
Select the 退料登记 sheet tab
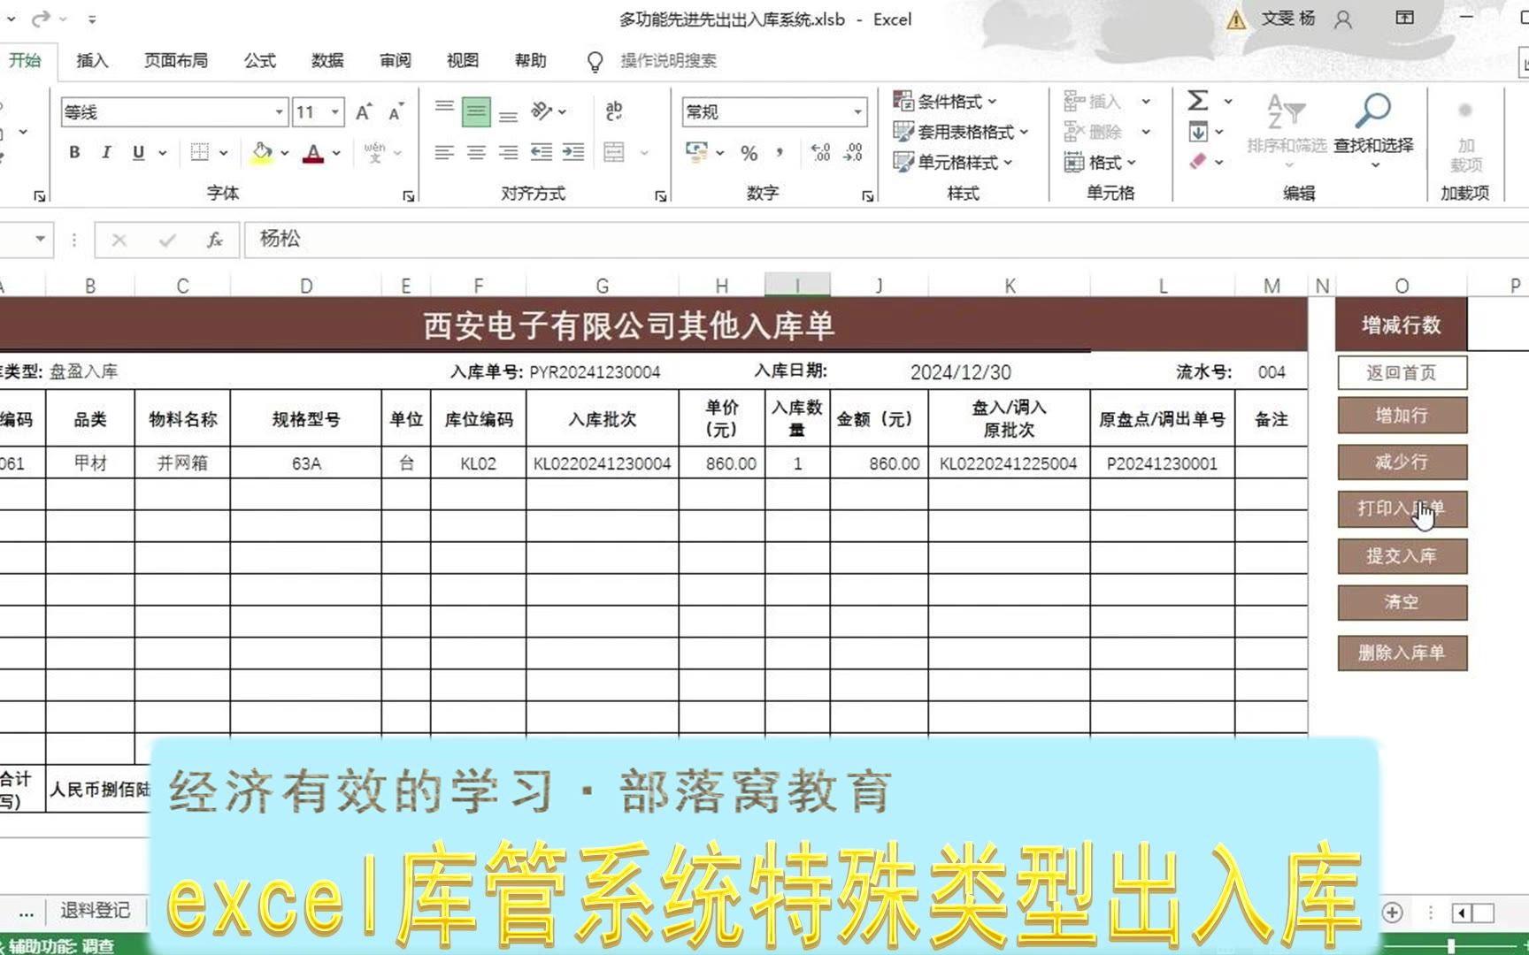point(95,911)
